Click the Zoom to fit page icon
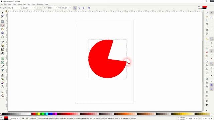 [207, 69]
